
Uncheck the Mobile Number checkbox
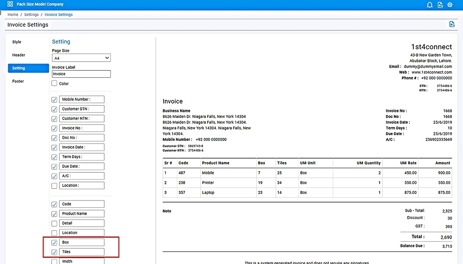coord(54,100)
